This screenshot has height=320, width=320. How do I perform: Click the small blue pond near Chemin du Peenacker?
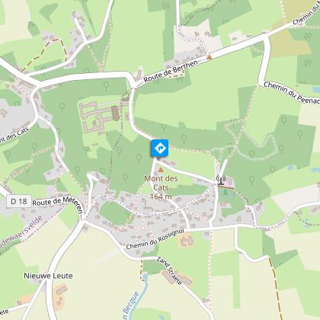(x=316, y=89)
